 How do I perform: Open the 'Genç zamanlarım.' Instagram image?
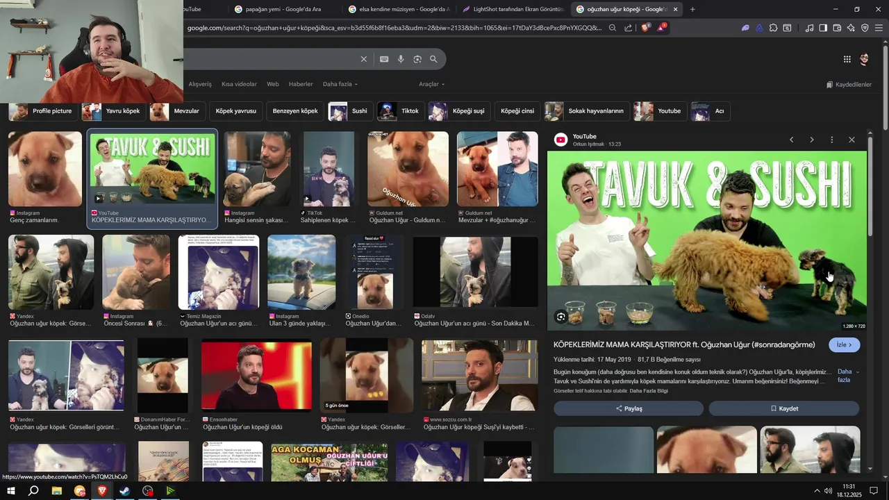point(45,169)
